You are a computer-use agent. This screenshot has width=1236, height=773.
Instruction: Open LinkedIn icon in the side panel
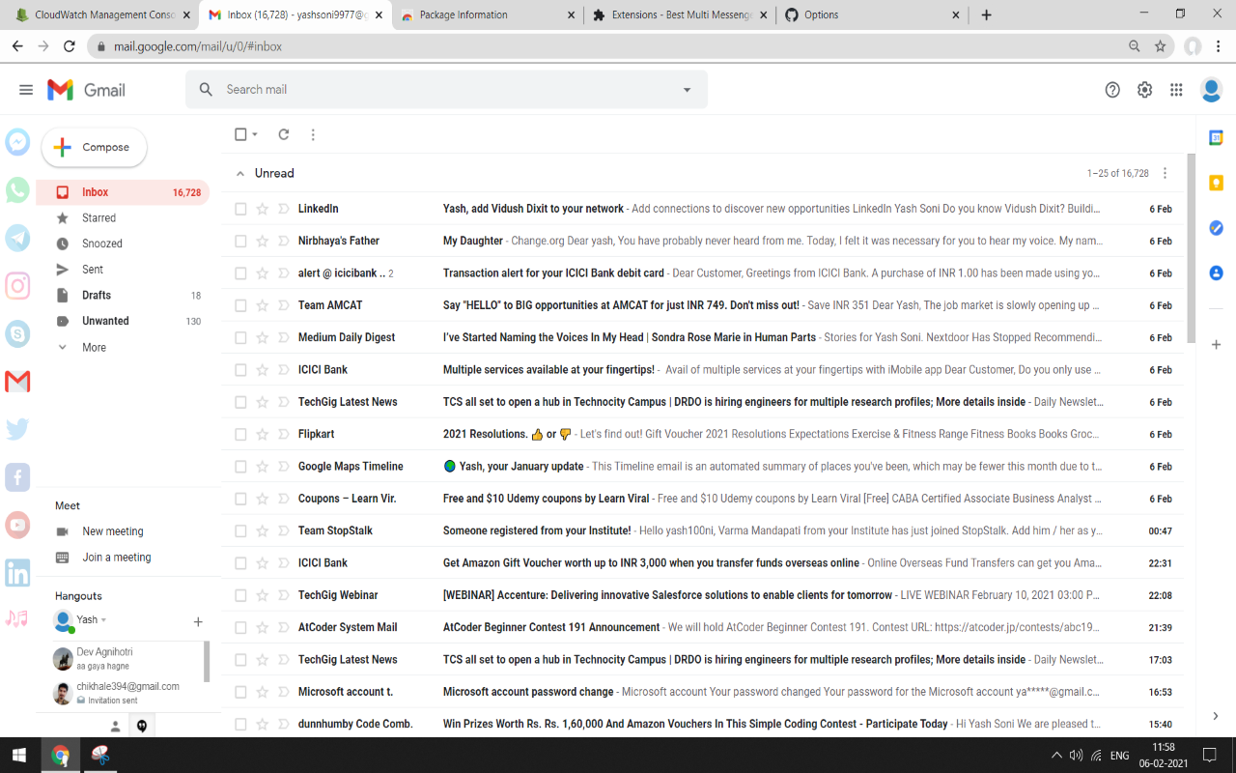(17, 572)
